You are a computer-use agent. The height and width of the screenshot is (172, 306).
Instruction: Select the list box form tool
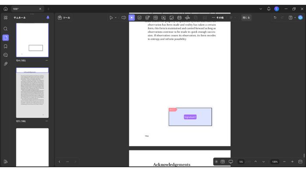156,18
